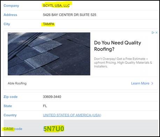Select the CAGE code value 5N7U0
Viewport: 160px width, 137px height.
pyautogui.click(x=53, y=129)
